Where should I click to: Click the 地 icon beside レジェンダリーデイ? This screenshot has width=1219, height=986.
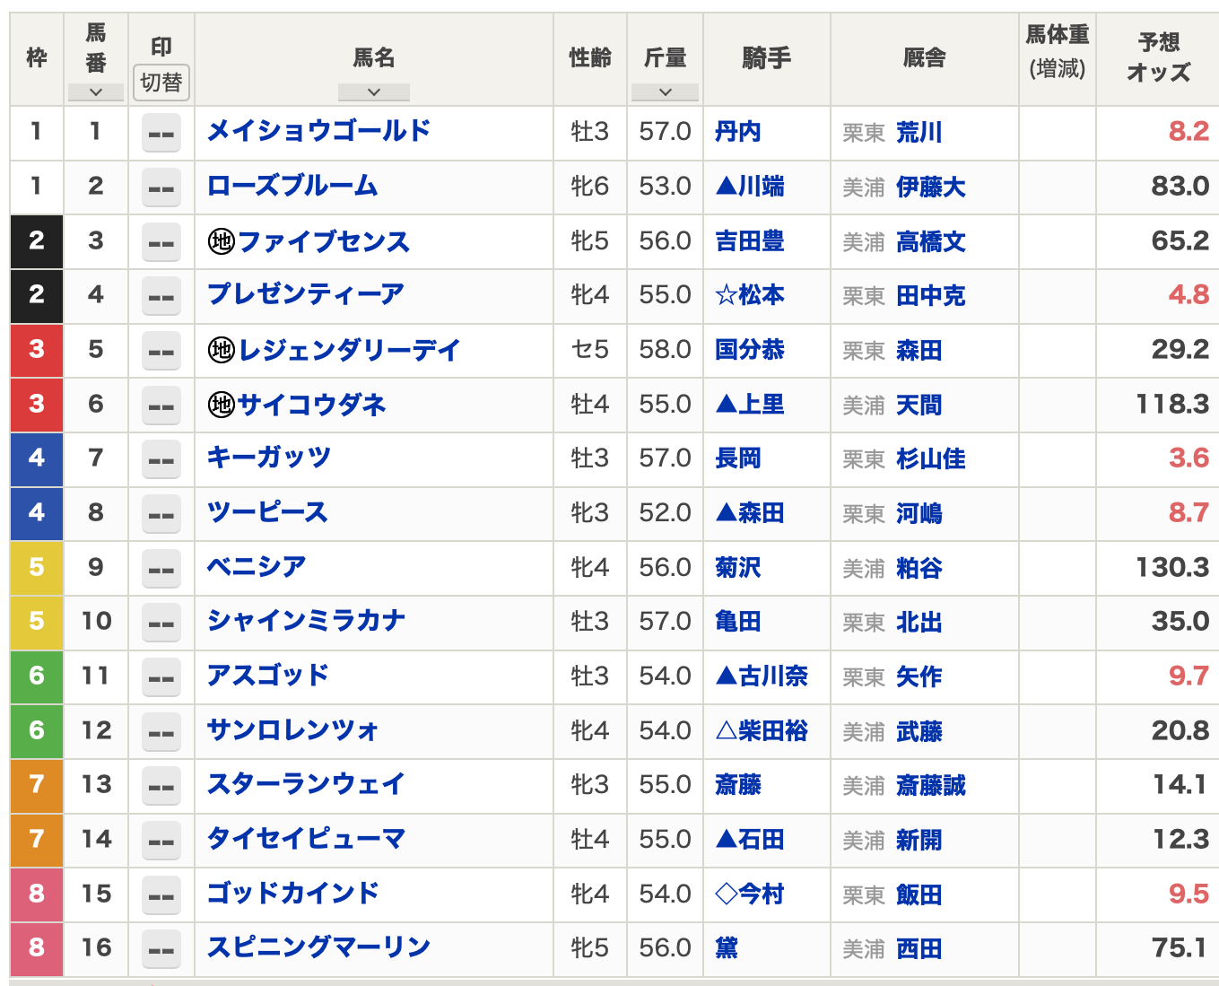pos(221,350)
